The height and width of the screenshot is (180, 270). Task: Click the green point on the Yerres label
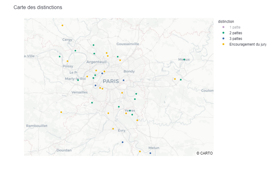[130, 110]
